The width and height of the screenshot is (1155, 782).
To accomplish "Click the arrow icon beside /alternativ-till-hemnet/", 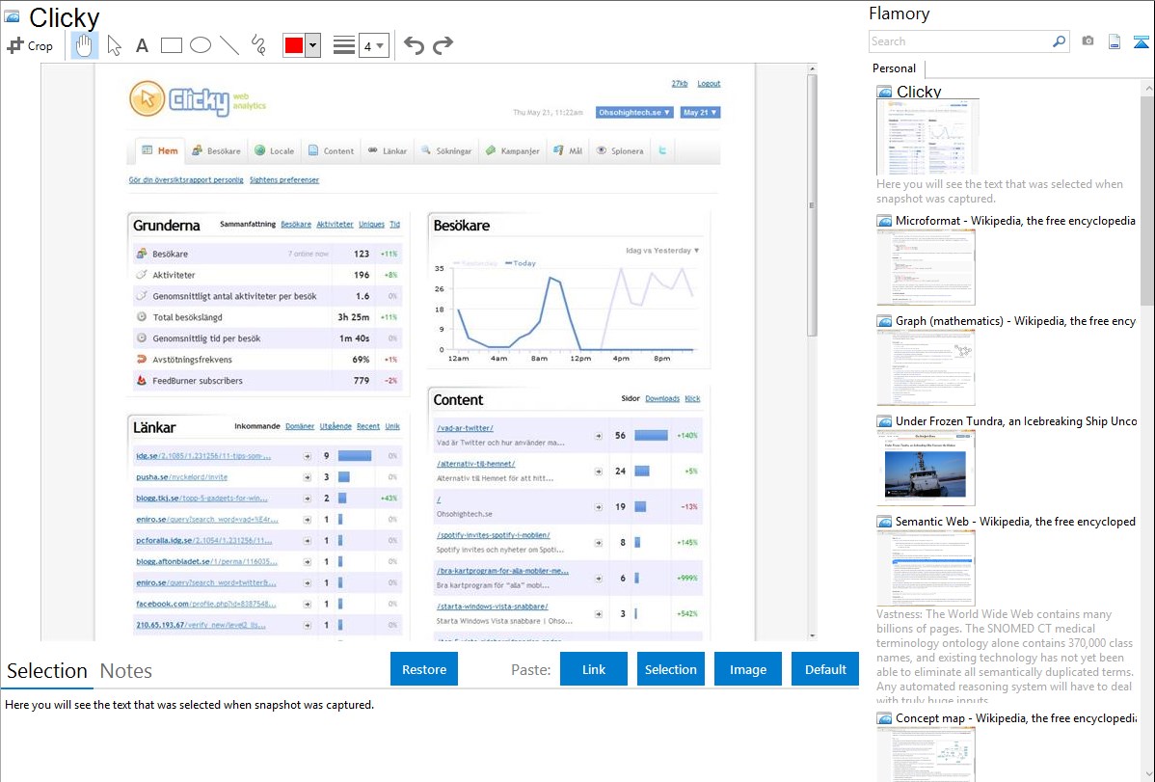I will (x=598, y=471).
